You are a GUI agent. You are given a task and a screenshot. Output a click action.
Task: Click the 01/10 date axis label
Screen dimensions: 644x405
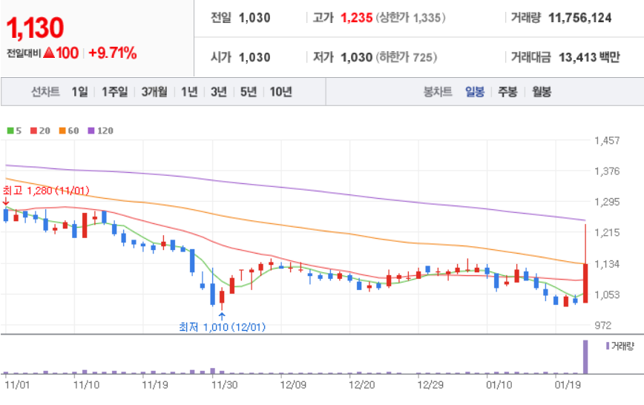click(x=499, y=385)
